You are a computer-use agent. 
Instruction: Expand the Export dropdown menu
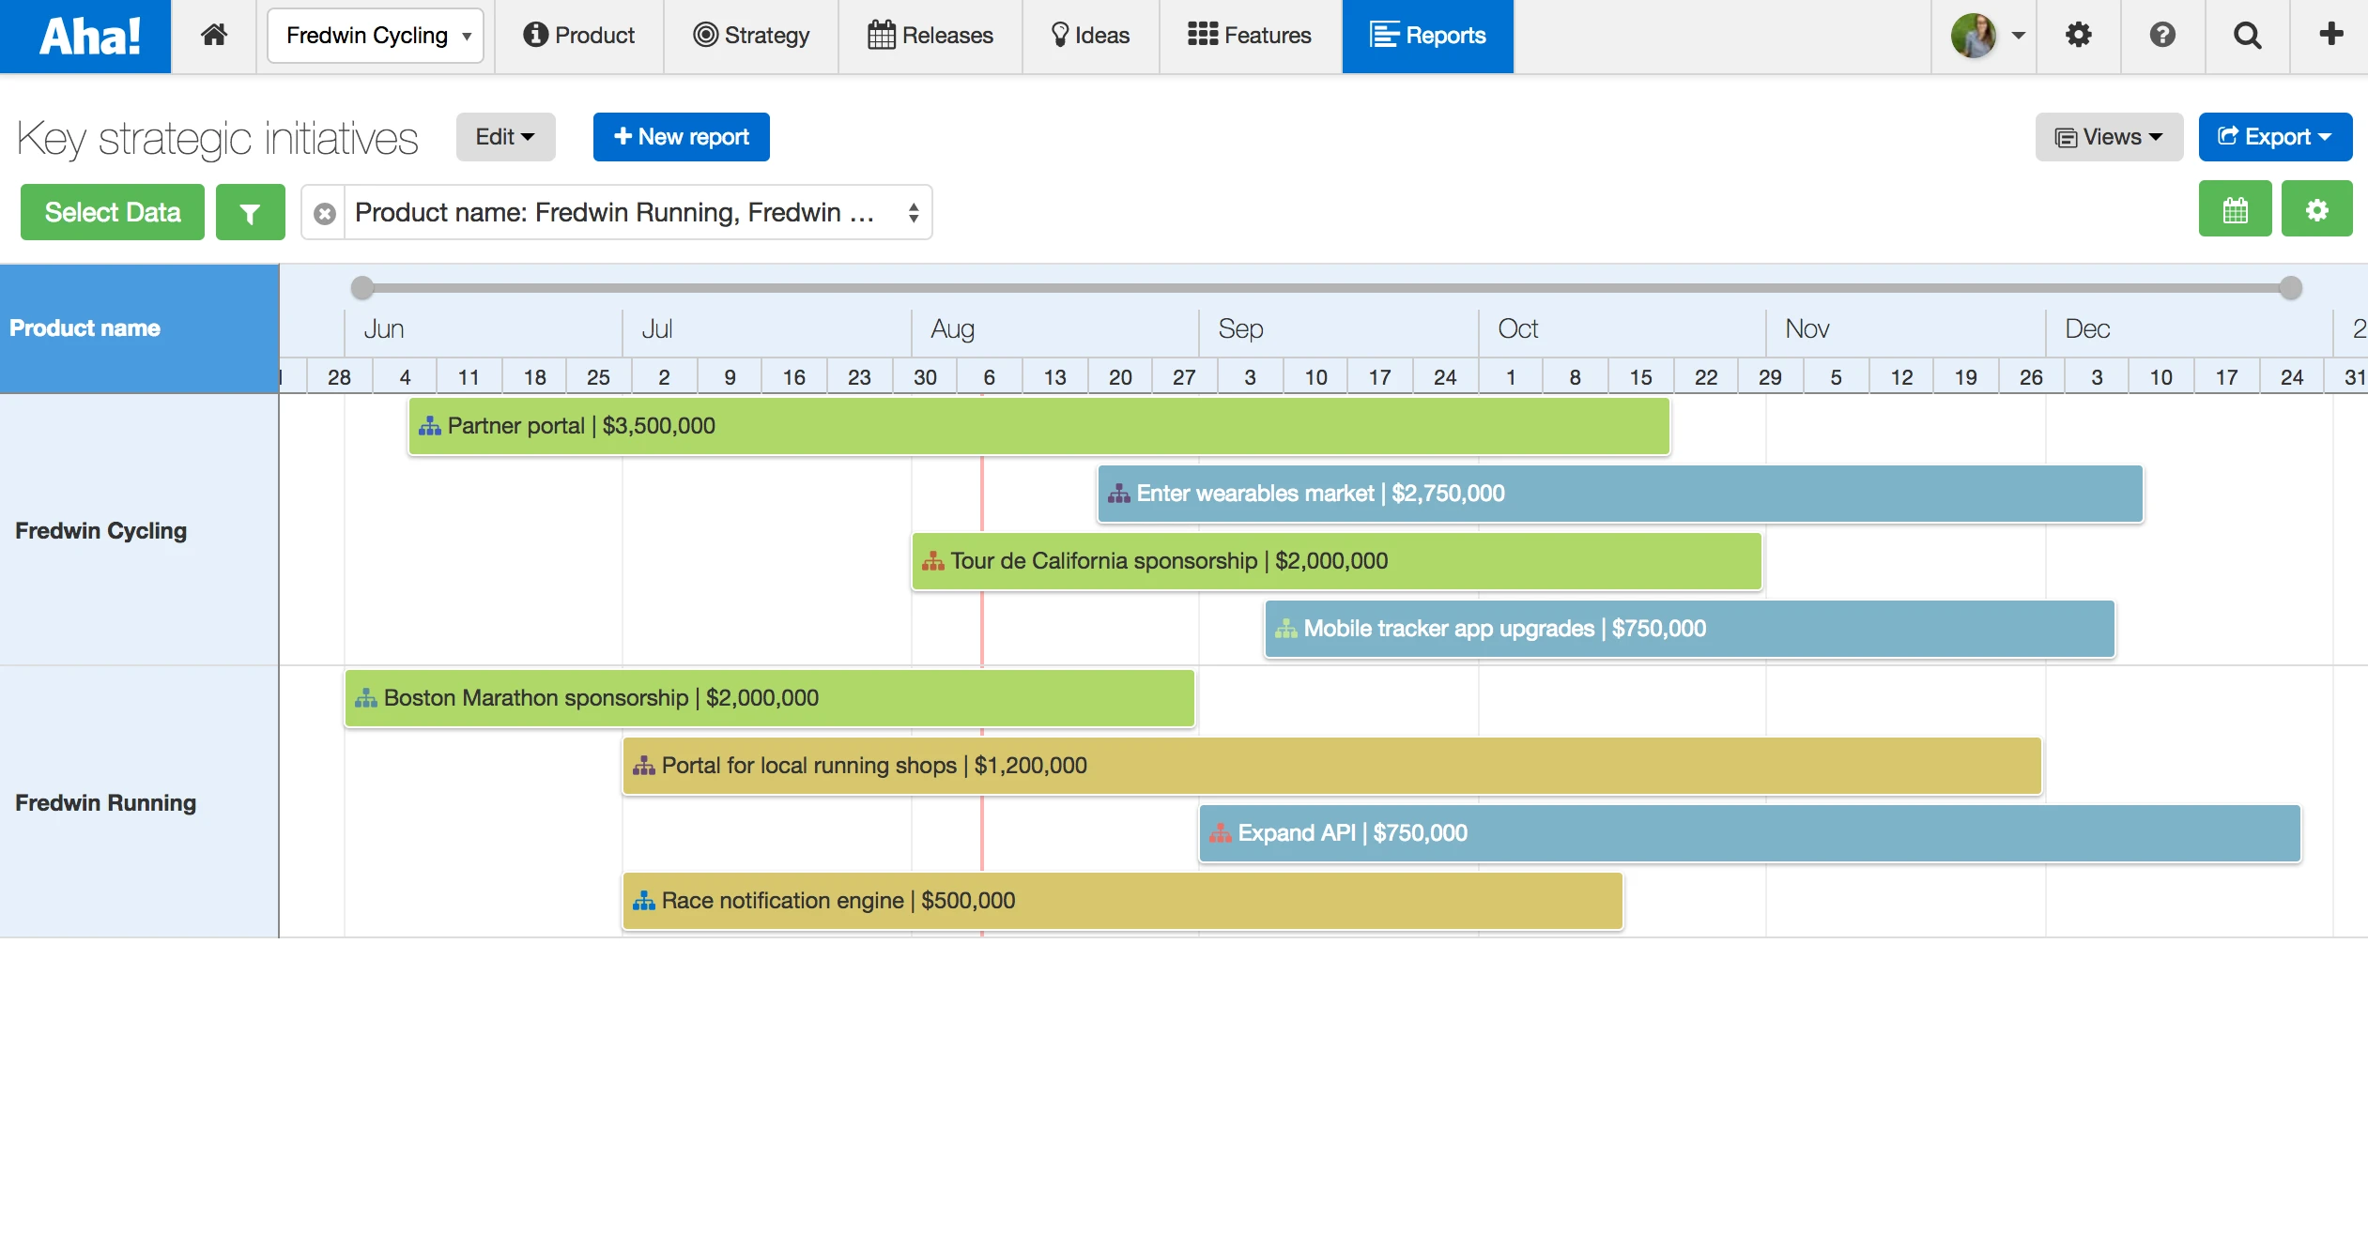tap(2274, 137)
